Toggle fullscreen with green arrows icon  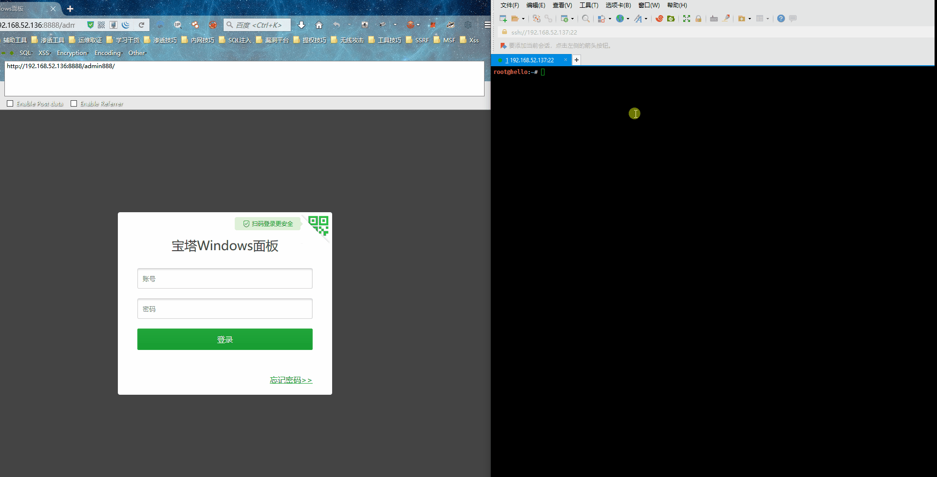[x=687, y=18]
